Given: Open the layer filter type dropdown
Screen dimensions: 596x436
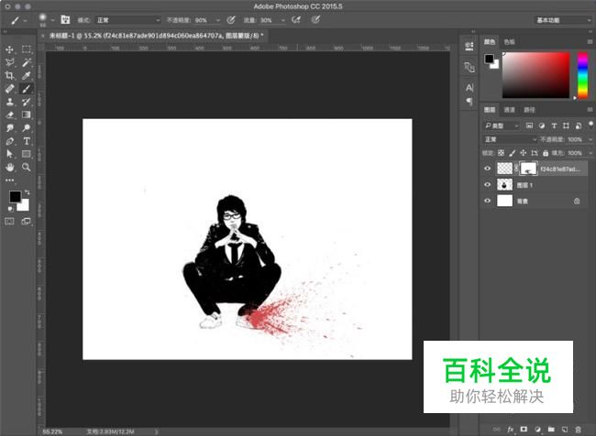Looking at the screenshot, I should click(x=502, y=125).
